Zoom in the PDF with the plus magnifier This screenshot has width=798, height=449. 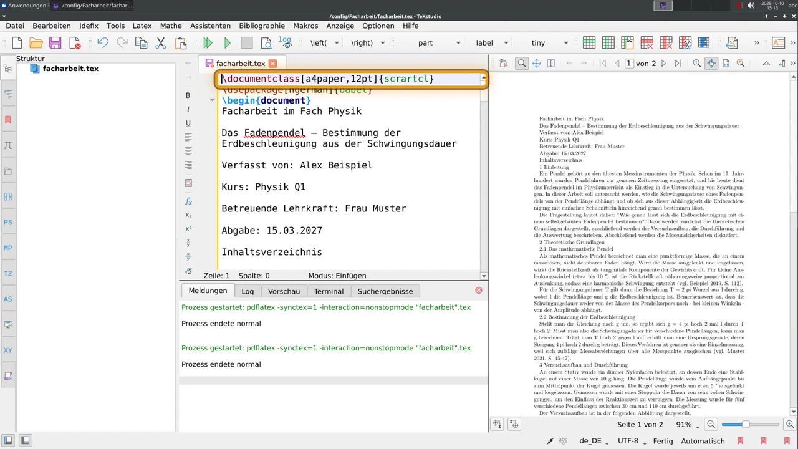(789, 425)
